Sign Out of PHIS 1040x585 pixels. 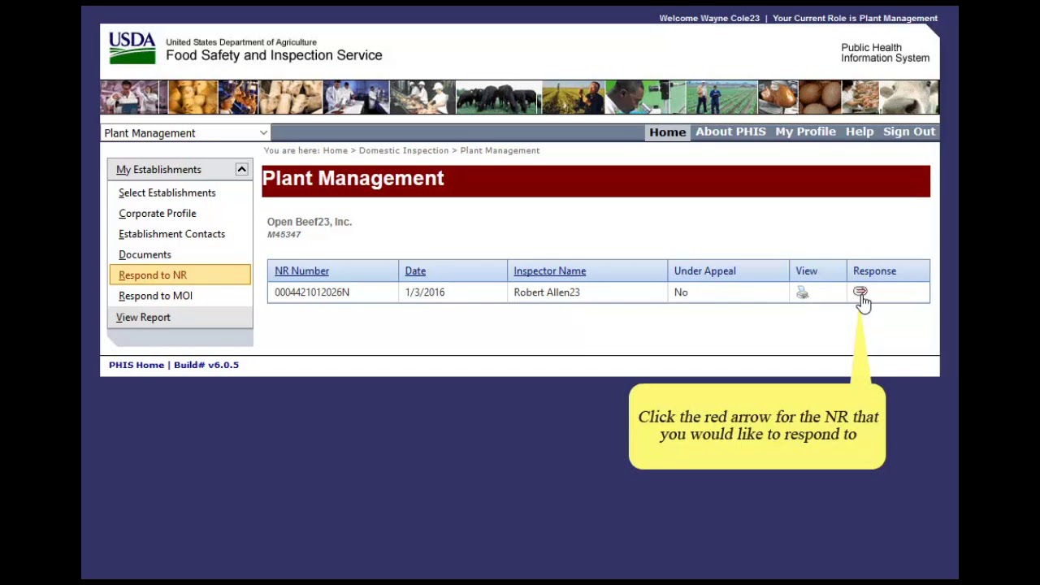[x=909, y=132]
